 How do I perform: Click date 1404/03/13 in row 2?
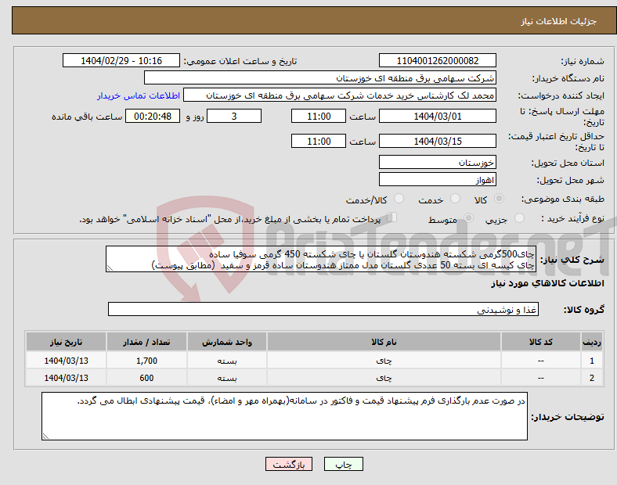66,378
